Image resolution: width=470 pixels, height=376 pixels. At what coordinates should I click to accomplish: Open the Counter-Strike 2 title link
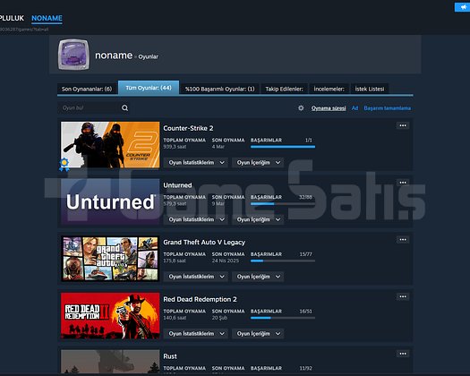[188, 128]
